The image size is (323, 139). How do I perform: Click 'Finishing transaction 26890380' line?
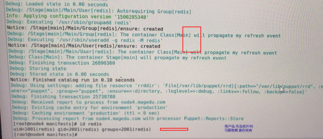click(x=62, y=63)
